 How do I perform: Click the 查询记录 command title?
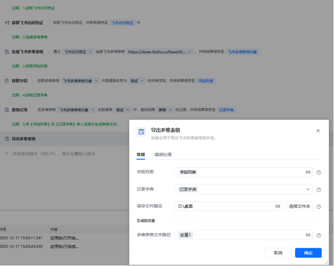coord(20,110)
